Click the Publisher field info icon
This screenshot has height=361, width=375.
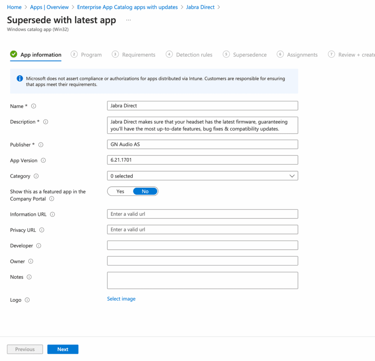pos(41,145)
